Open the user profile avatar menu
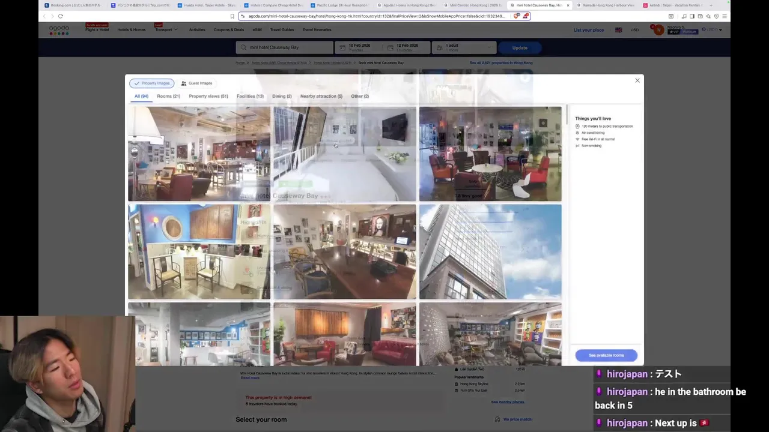 [x=659, y=29]
